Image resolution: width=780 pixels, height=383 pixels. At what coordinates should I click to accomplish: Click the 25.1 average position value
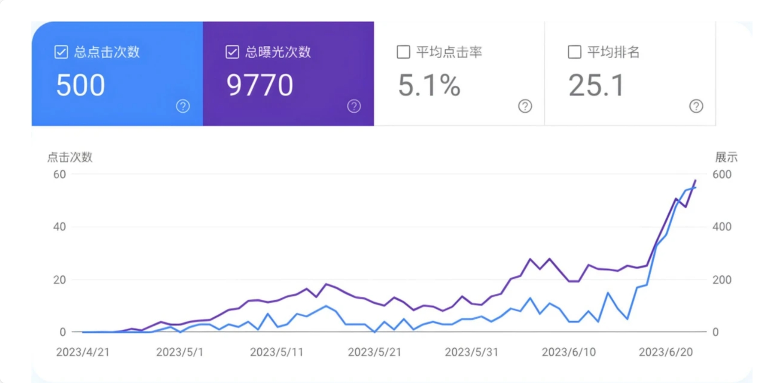[597, 85]
